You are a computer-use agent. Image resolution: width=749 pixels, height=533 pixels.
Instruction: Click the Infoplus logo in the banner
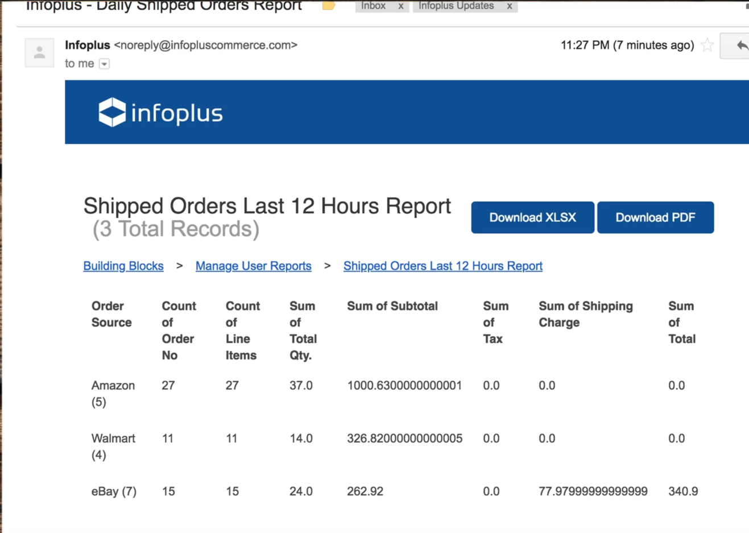click(x=160, y=112)
